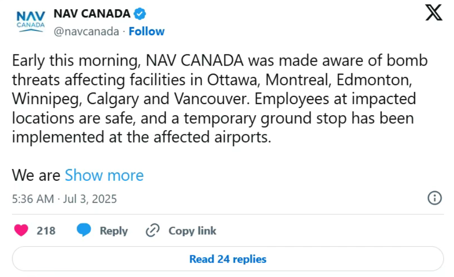This screenshot has width=454, height=277.
Task: Click the Reply text label
Action: tap(114, 231)
